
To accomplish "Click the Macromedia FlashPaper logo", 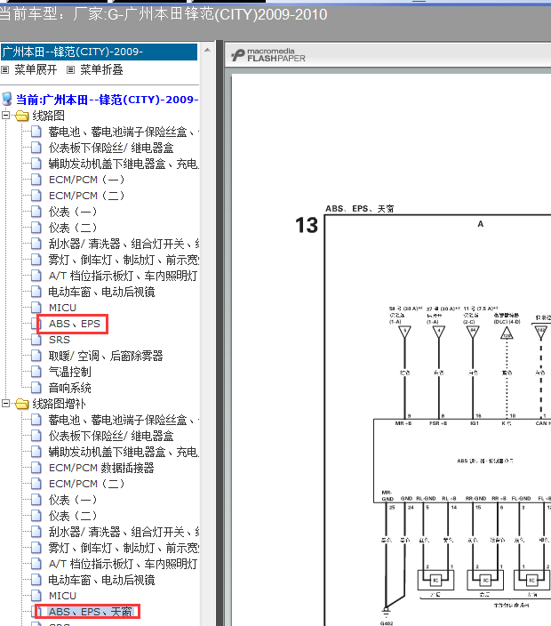I will 268,55.
